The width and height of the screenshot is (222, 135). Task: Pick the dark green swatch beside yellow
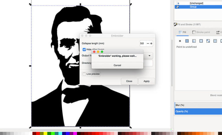click(49, 134)
